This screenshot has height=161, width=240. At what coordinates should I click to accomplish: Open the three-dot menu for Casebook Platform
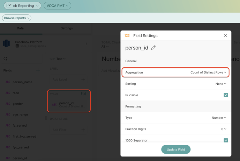click(x=86, y=44)
